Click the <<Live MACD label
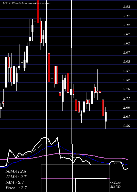 pos(115,185)
